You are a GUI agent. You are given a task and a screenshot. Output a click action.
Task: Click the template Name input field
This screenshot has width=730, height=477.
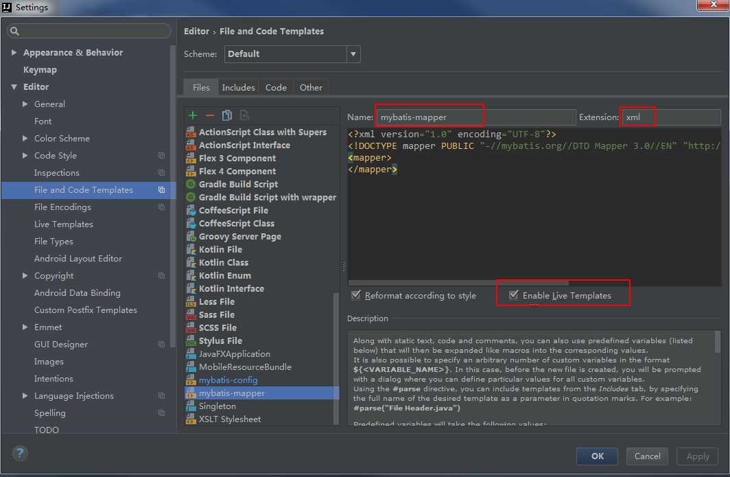click(476, 117)
